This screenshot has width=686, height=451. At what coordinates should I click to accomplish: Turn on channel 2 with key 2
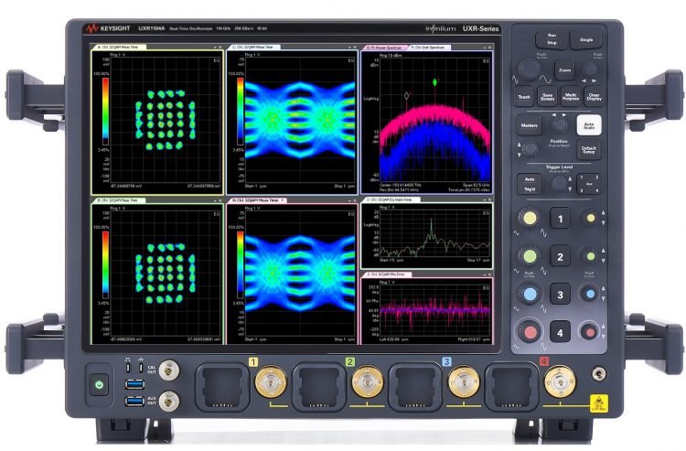coord(560,257)
